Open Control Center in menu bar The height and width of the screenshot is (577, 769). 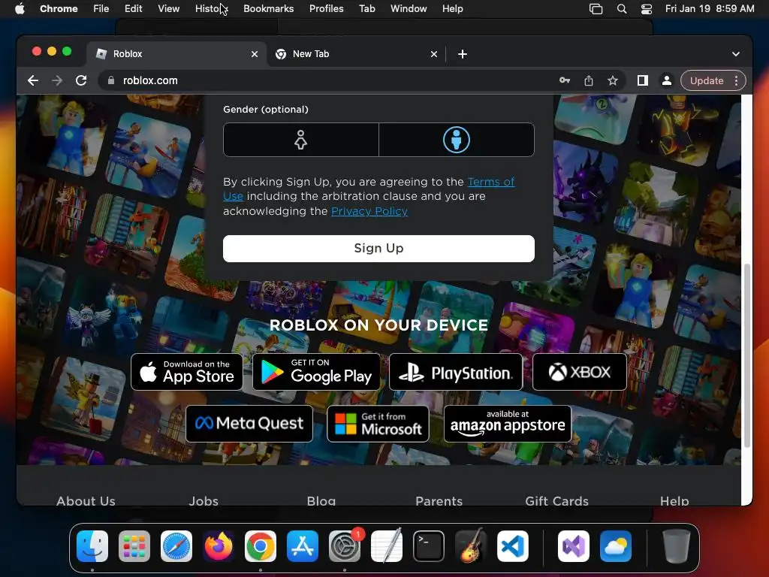coord(647,9)
